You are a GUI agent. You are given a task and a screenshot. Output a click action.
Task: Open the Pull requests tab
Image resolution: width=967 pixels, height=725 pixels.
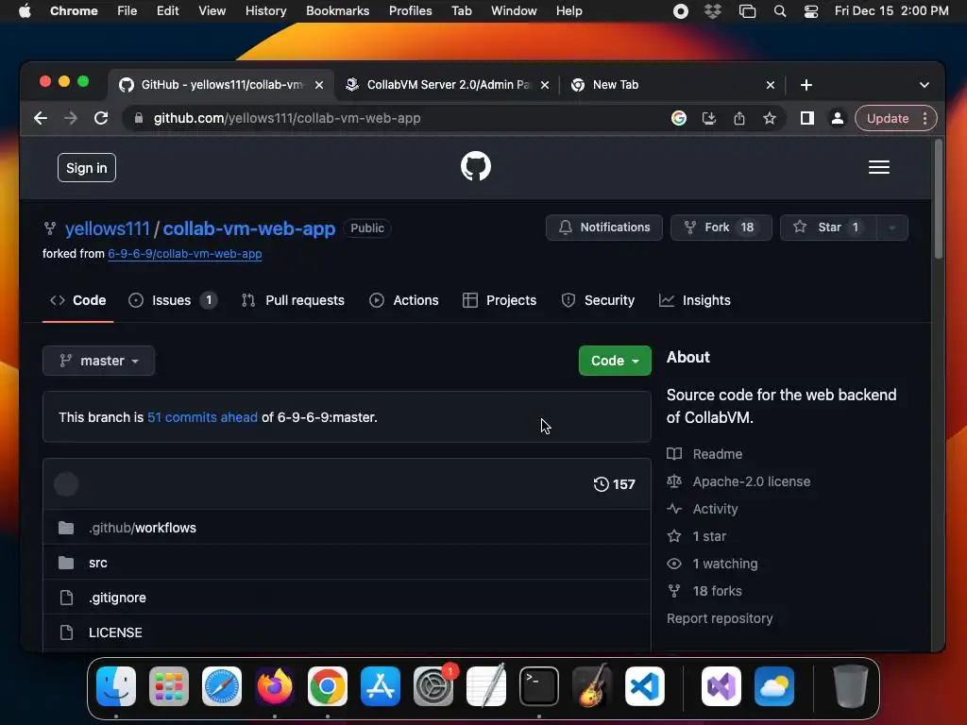293,300
